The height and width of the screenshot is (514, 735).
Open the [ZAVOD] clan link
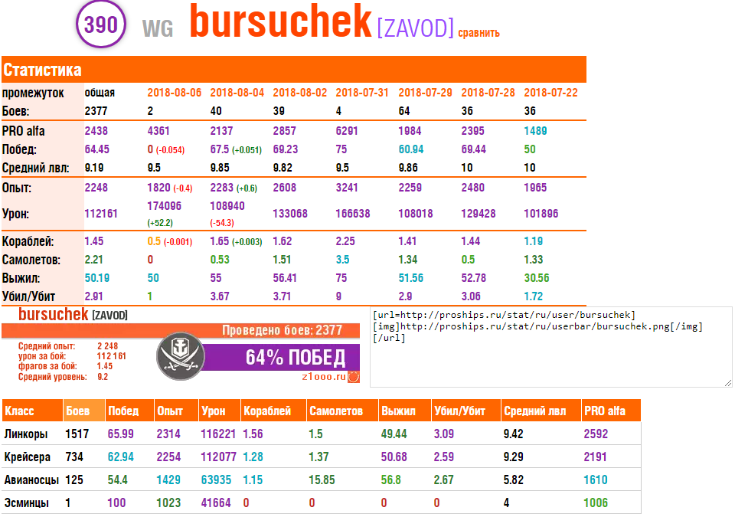coord(415,28)
